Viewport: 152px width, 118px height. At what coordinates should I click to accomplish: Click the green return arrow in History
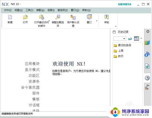click(130, 39)
